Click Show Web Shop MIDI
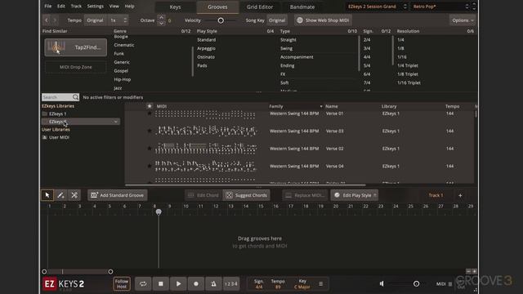Screen dimensions: 523x294 tap(323, 20)
